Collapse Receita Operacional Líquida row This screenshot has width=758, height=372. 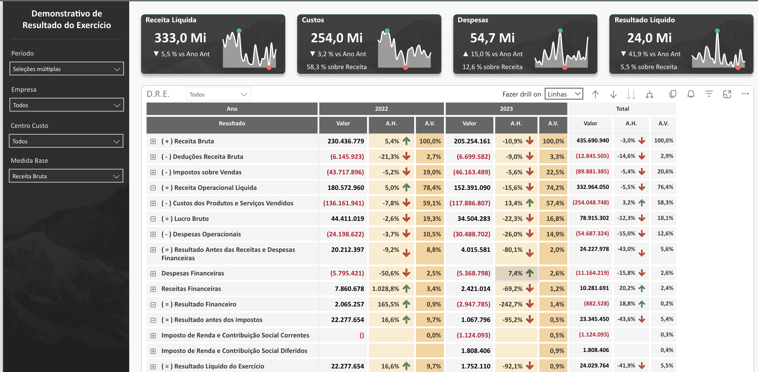[153, 188]
